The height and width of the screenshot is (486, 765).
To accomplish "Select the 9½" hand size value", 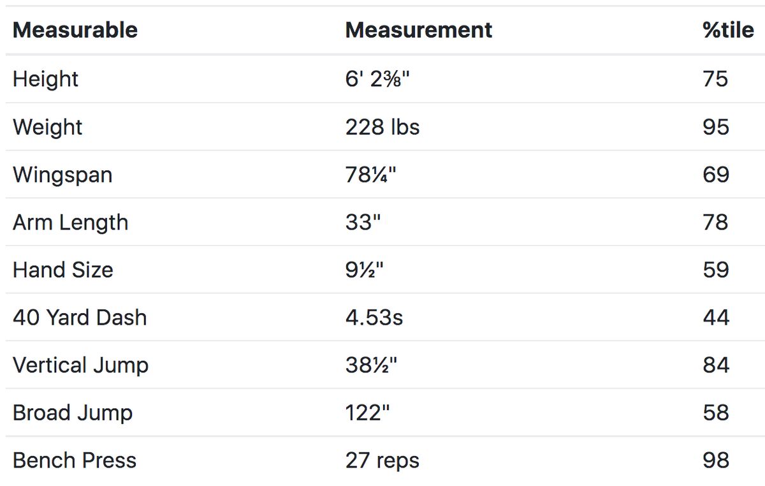I will tap(365, 270).
